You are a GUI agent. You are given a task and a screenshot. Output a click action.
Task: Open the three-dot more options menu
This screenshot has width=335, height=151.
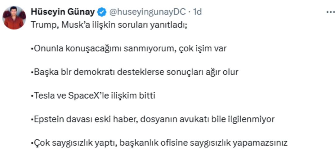click(x=330, y=12)
